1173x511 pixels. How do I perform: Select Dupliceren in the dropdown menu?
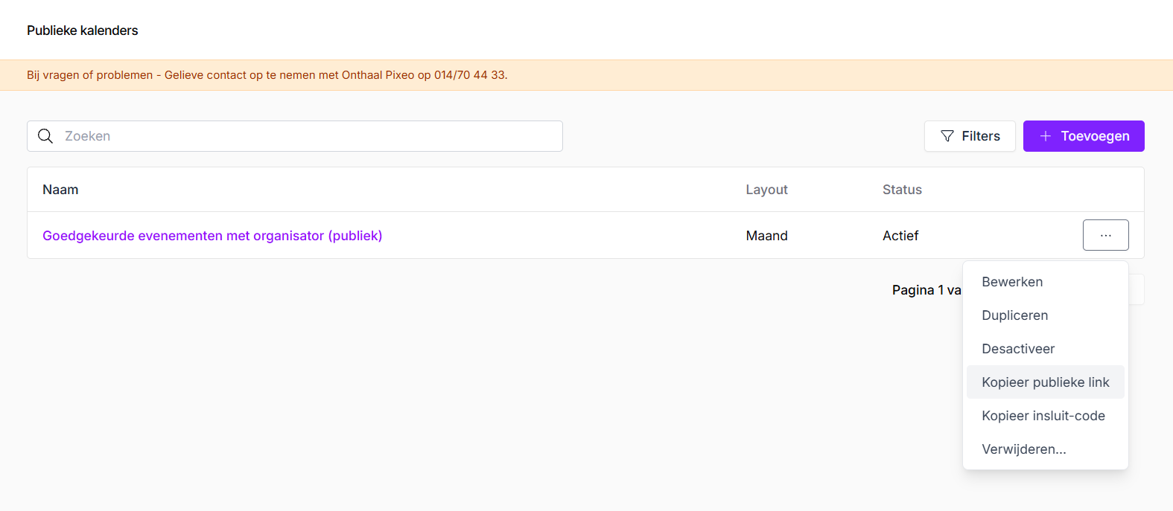[1014, 315]
